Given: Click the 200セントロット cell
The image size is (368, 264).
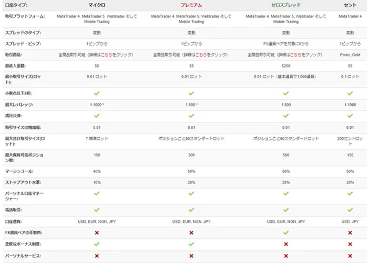Looking at the screenshot, I should click(350, 141).
